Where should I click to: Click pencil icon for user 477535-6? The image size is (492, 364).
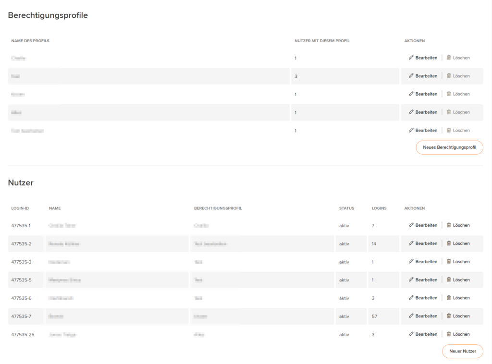click(x=411, y=298)
